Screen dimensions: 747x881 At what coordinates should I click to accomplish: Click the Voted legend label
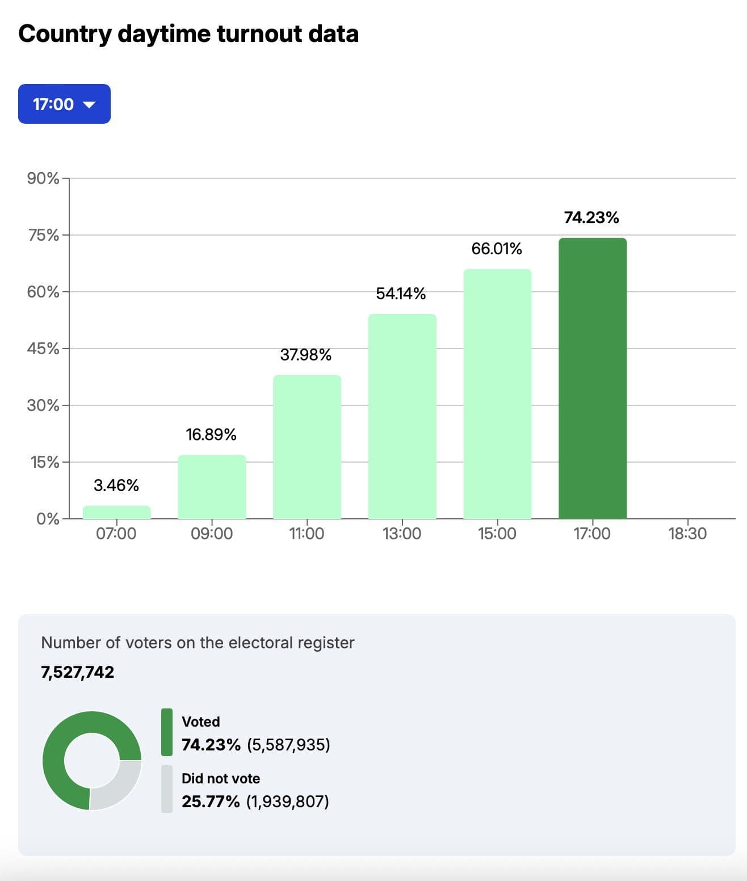pyautogui.click(x=200, y=721)
